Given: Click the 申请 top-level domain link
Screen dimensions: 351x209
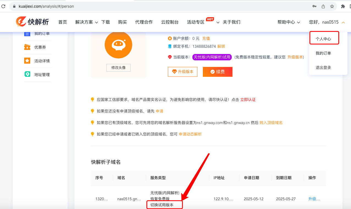Looking at the screenshot, I should [x=159, y=111].
